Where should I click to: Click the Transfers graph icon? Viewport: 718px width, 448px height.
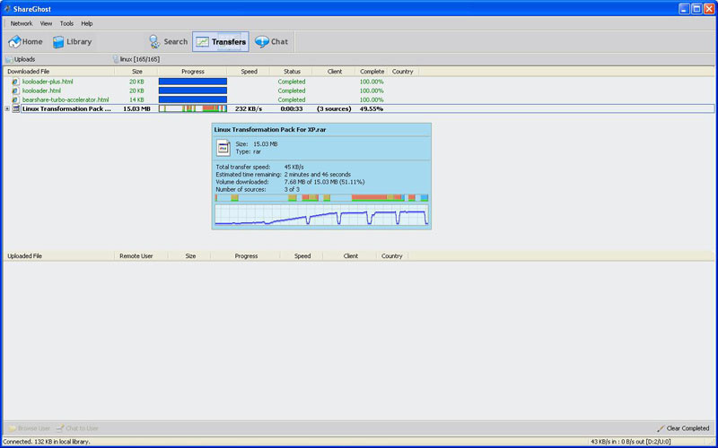coord(203,41)
